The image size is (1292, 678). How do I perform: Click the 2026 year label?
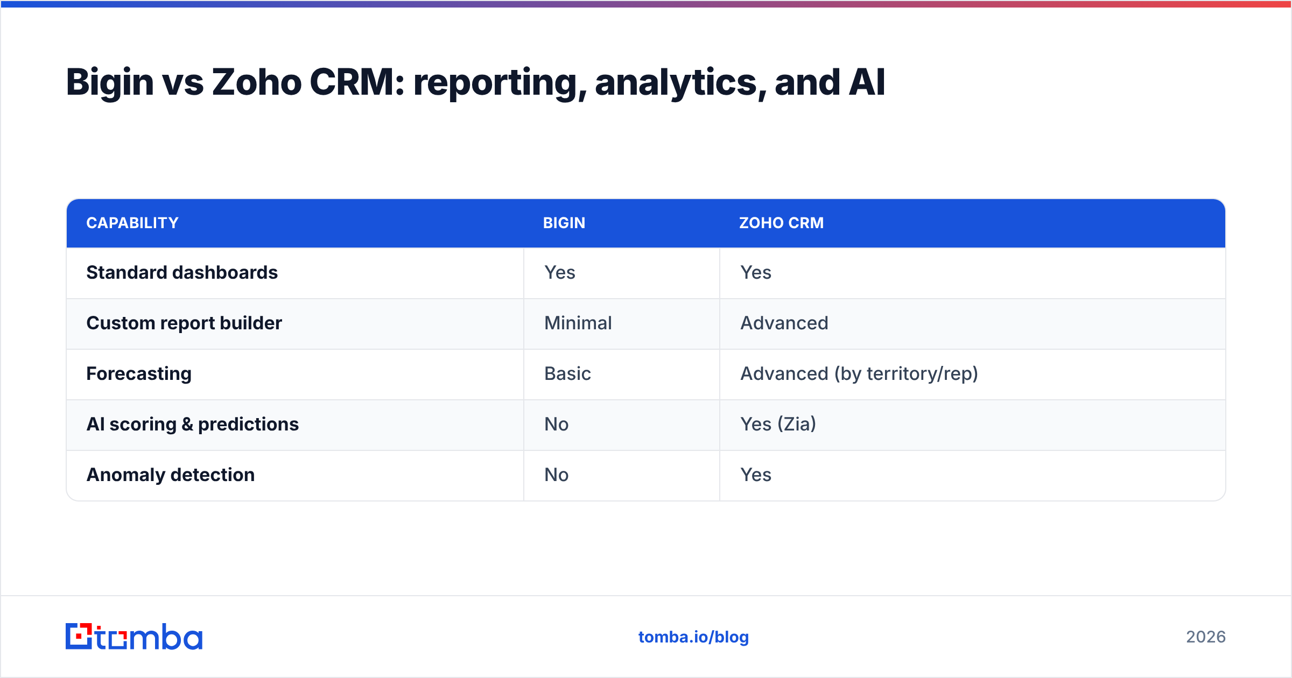coord(1206,637)
